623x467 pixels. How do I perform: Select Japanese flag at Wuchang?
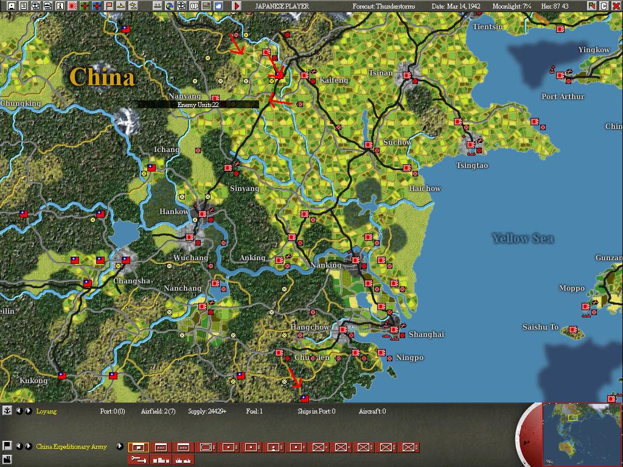pos(190,237)
